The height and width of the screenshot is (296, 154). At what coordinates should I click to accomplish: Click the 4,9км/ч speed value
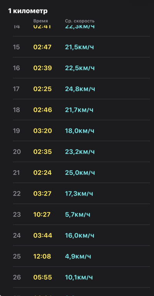click(78, 257)
